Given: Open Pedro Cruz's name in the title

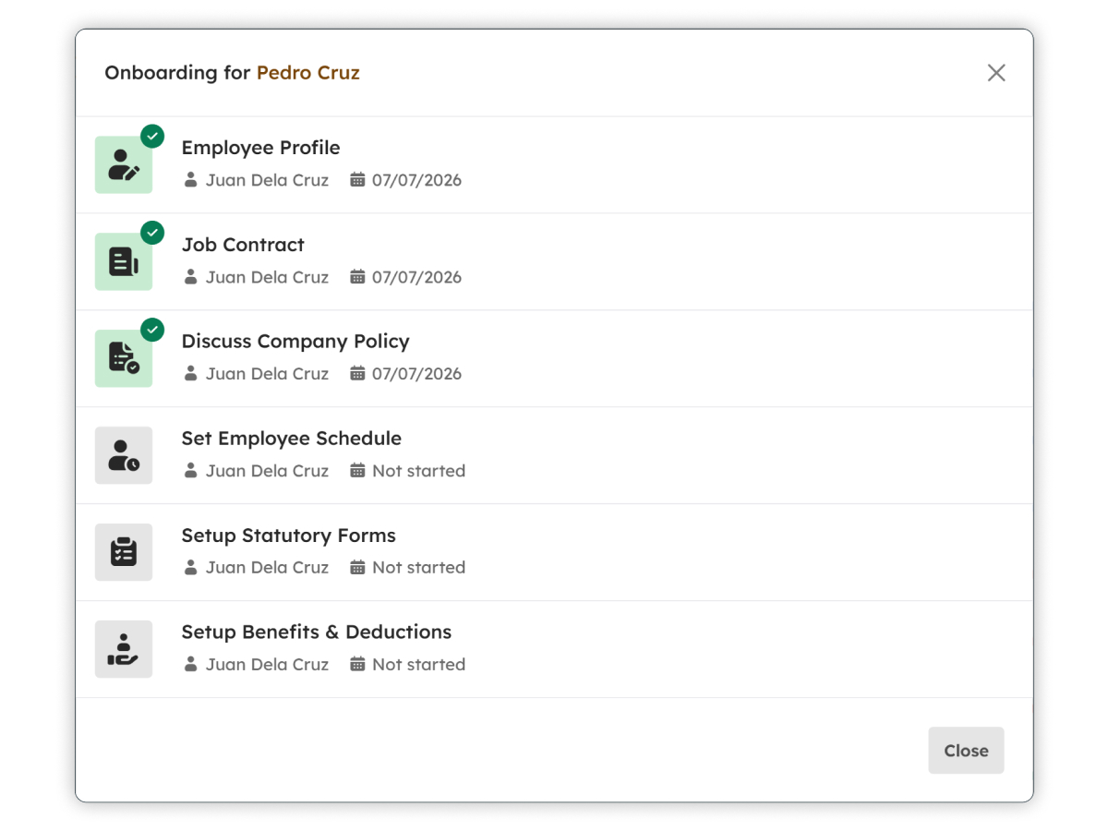Looking at the screenshot, I should tap(308, 73).
